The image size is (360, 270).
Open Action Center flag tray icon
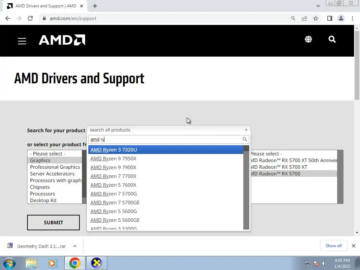pyautogui.click(x=316, y=263)
